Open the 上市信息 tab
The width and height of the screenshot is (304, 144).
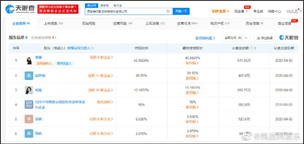click(x=54, y=24)
